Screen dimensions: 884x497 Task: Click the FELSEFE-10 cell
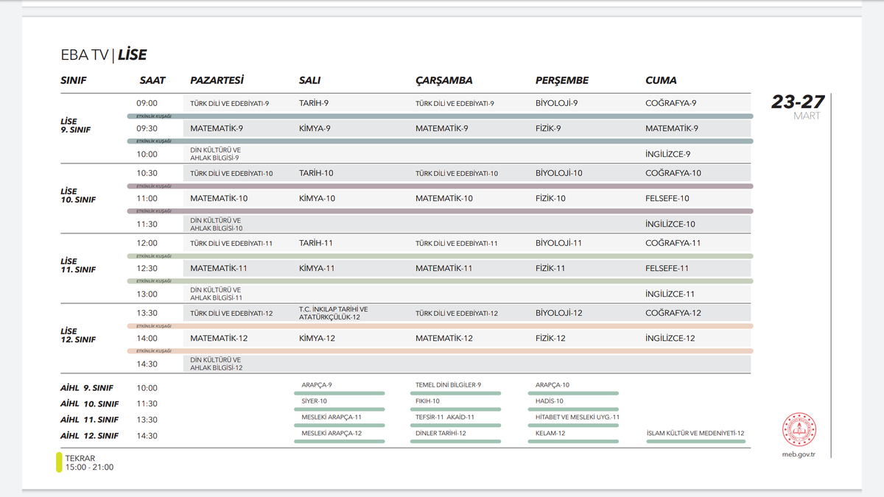click(667, 198)
